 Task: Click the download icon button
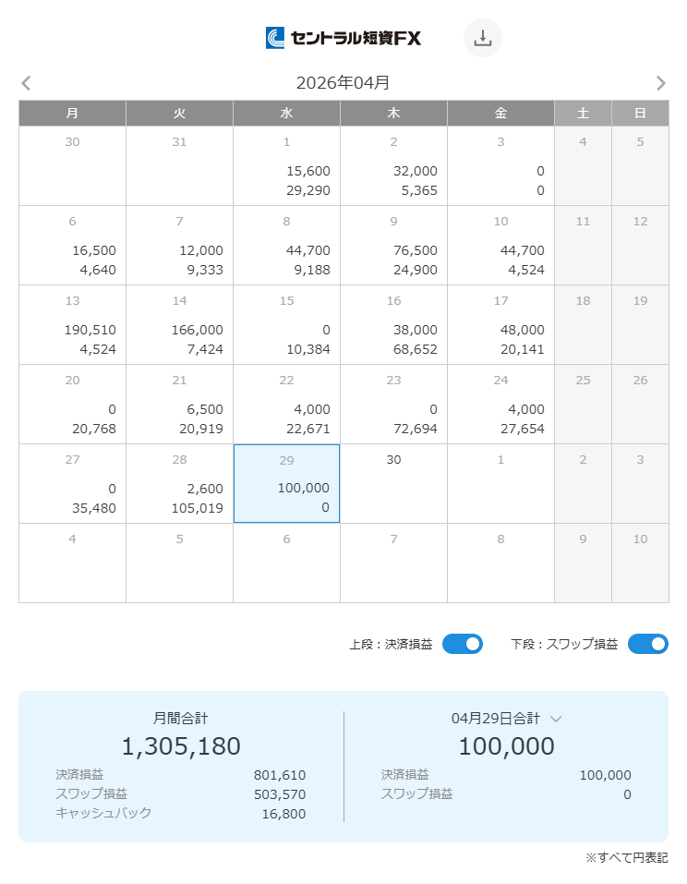click(482, 38)
